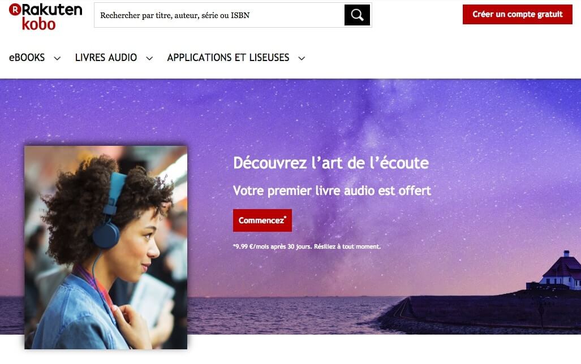The width and height of the screenshot is (581, 364).
Task: Click the Rakuten Kobo logo
Action: pyautogui.click(x=46, y=16)
